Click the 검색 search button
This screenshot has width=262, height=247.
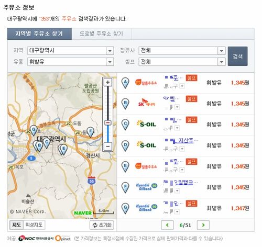pos(237,56)
